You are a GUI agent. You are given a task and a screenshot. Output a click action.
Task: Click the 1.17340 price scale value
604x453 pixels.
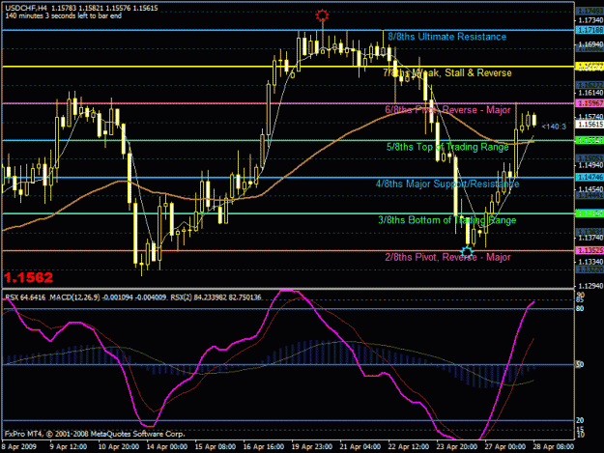coord(590,20)
